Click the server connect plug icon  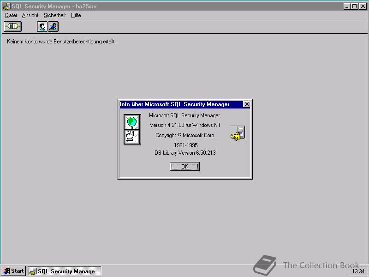(12, 26)
